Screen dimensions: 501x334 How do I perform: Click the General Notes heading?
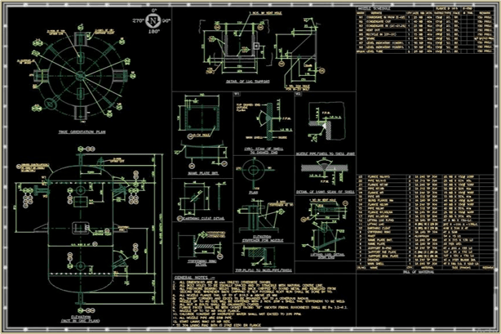tap(193, 278)
